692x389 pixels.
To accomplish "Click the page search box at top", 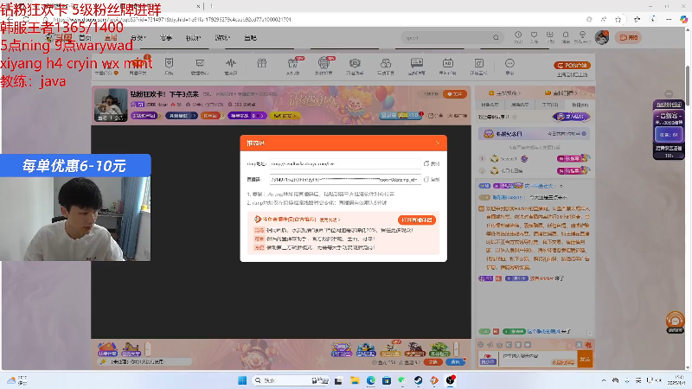I will point(452,37).
